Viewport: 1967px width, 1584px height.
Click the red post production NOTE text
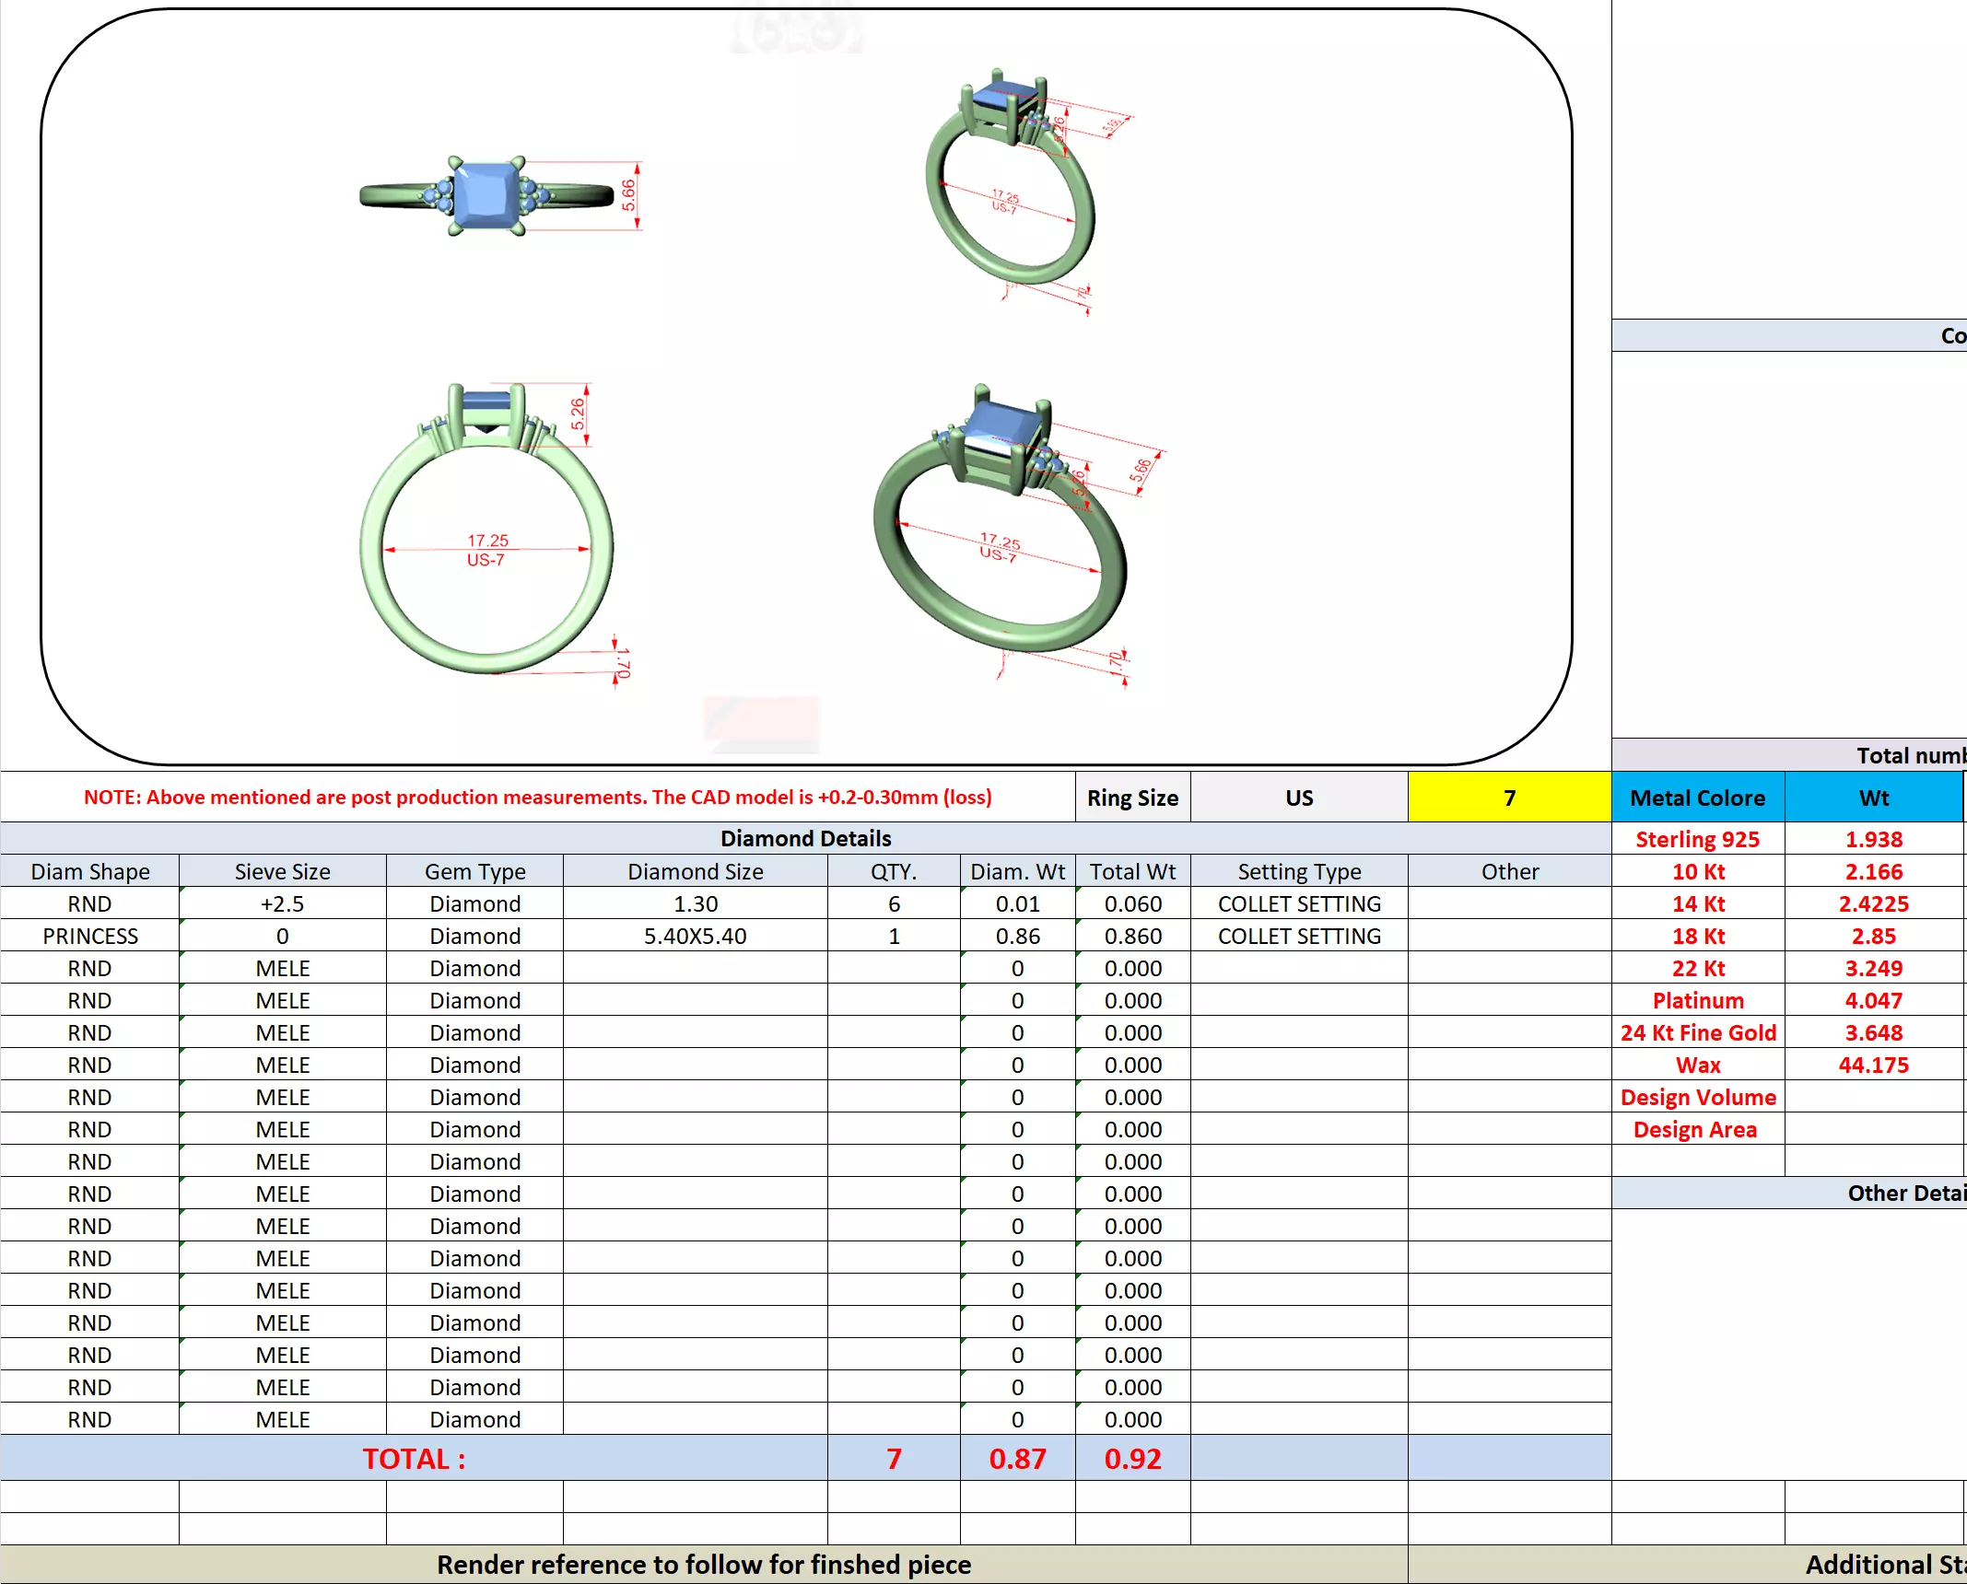click(537, 797)
